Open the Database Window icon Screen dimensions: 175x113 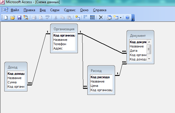click(109, 18)
